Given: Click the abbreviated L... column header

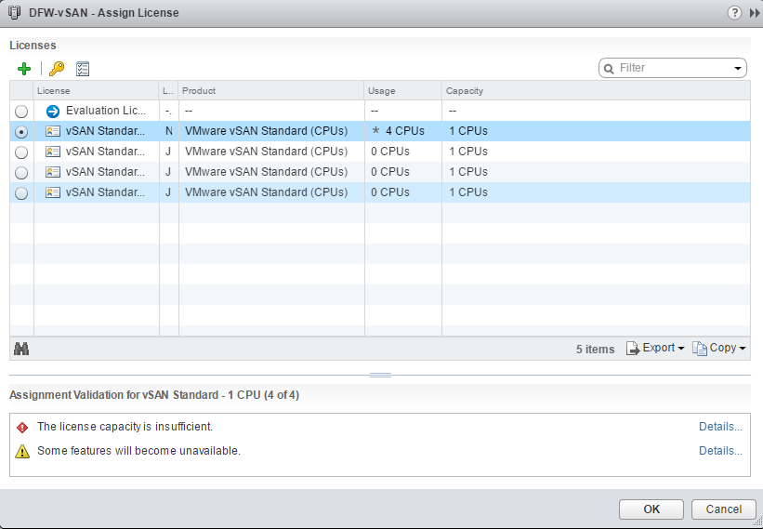Looking at the screenshot, I should point(169,90).
